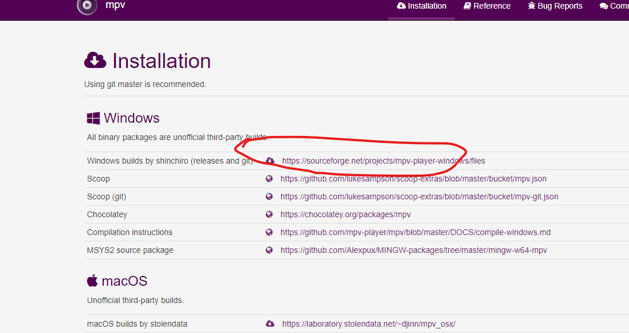Follow the chocolatey.org packages/mpv link
Image resolution: width=629 pixels, height=333 pixels.
pyautogui.click(x=346, y=214)
